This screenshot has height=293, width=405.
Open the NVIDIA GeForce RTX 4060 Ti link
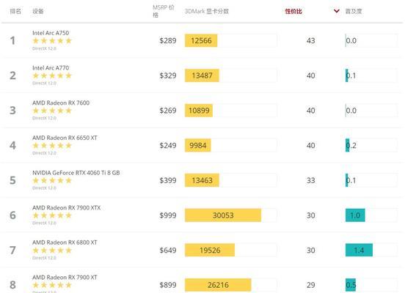click(76, 173)
